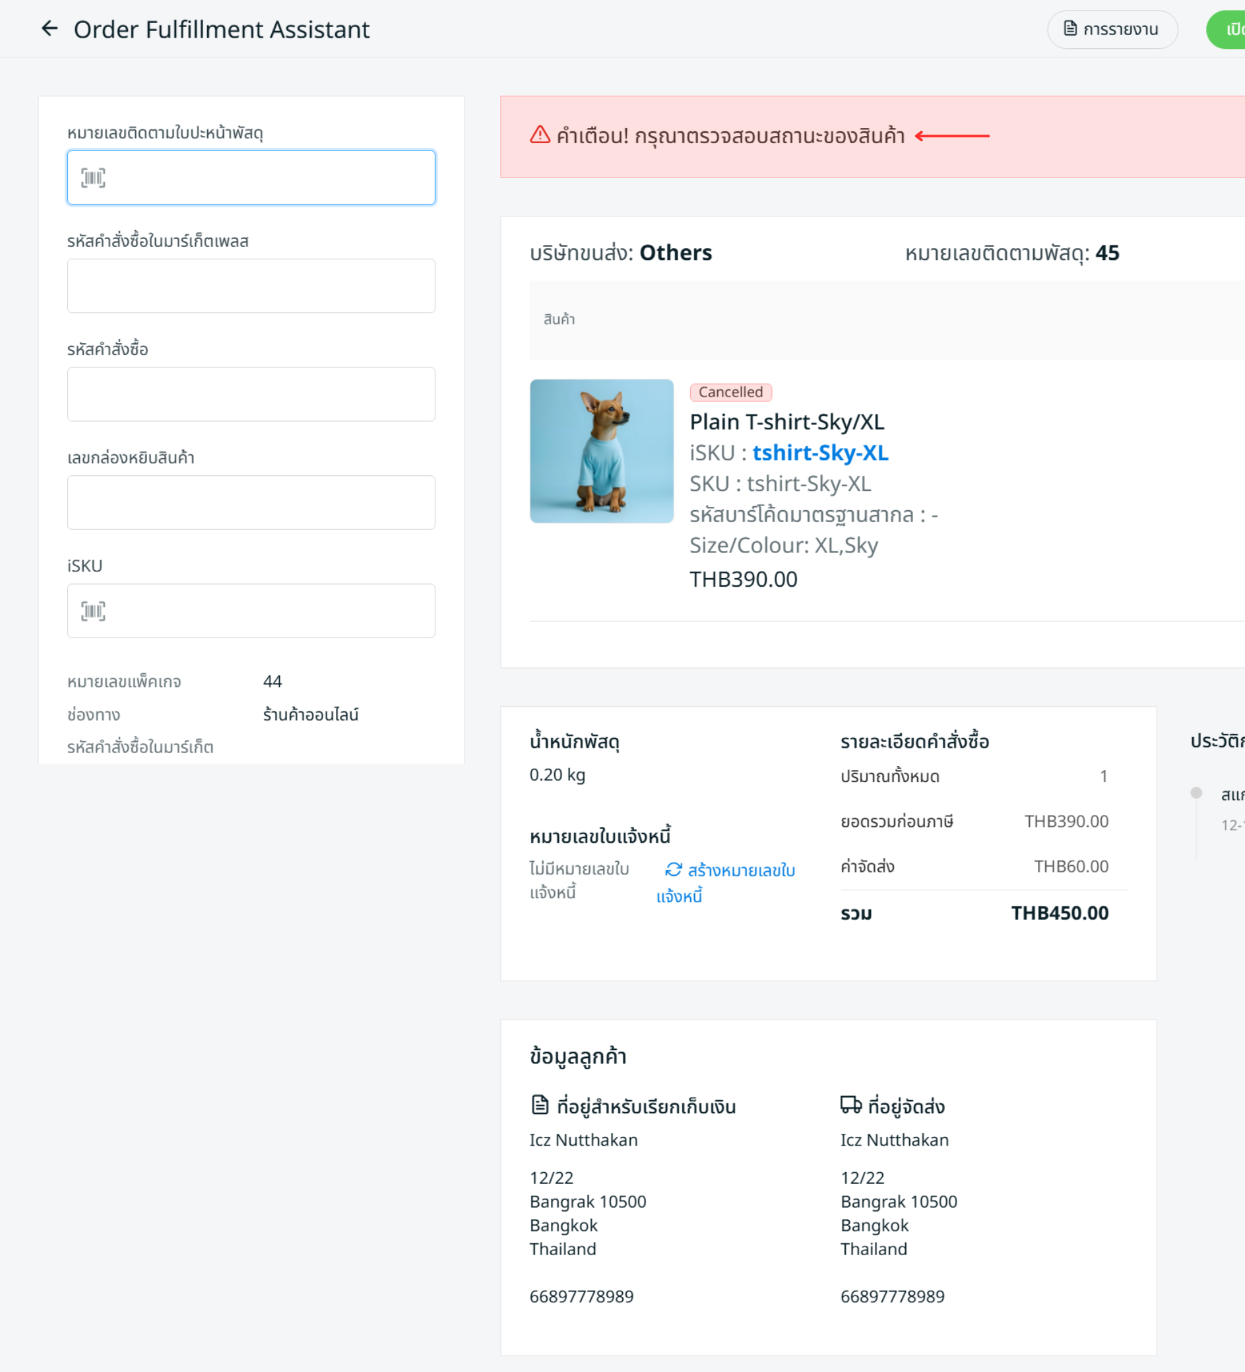
Task: Click the green button at top right
Action: pos(1228,29)
